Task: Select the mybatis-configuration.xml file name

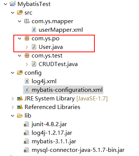Action: click(67, 90)
